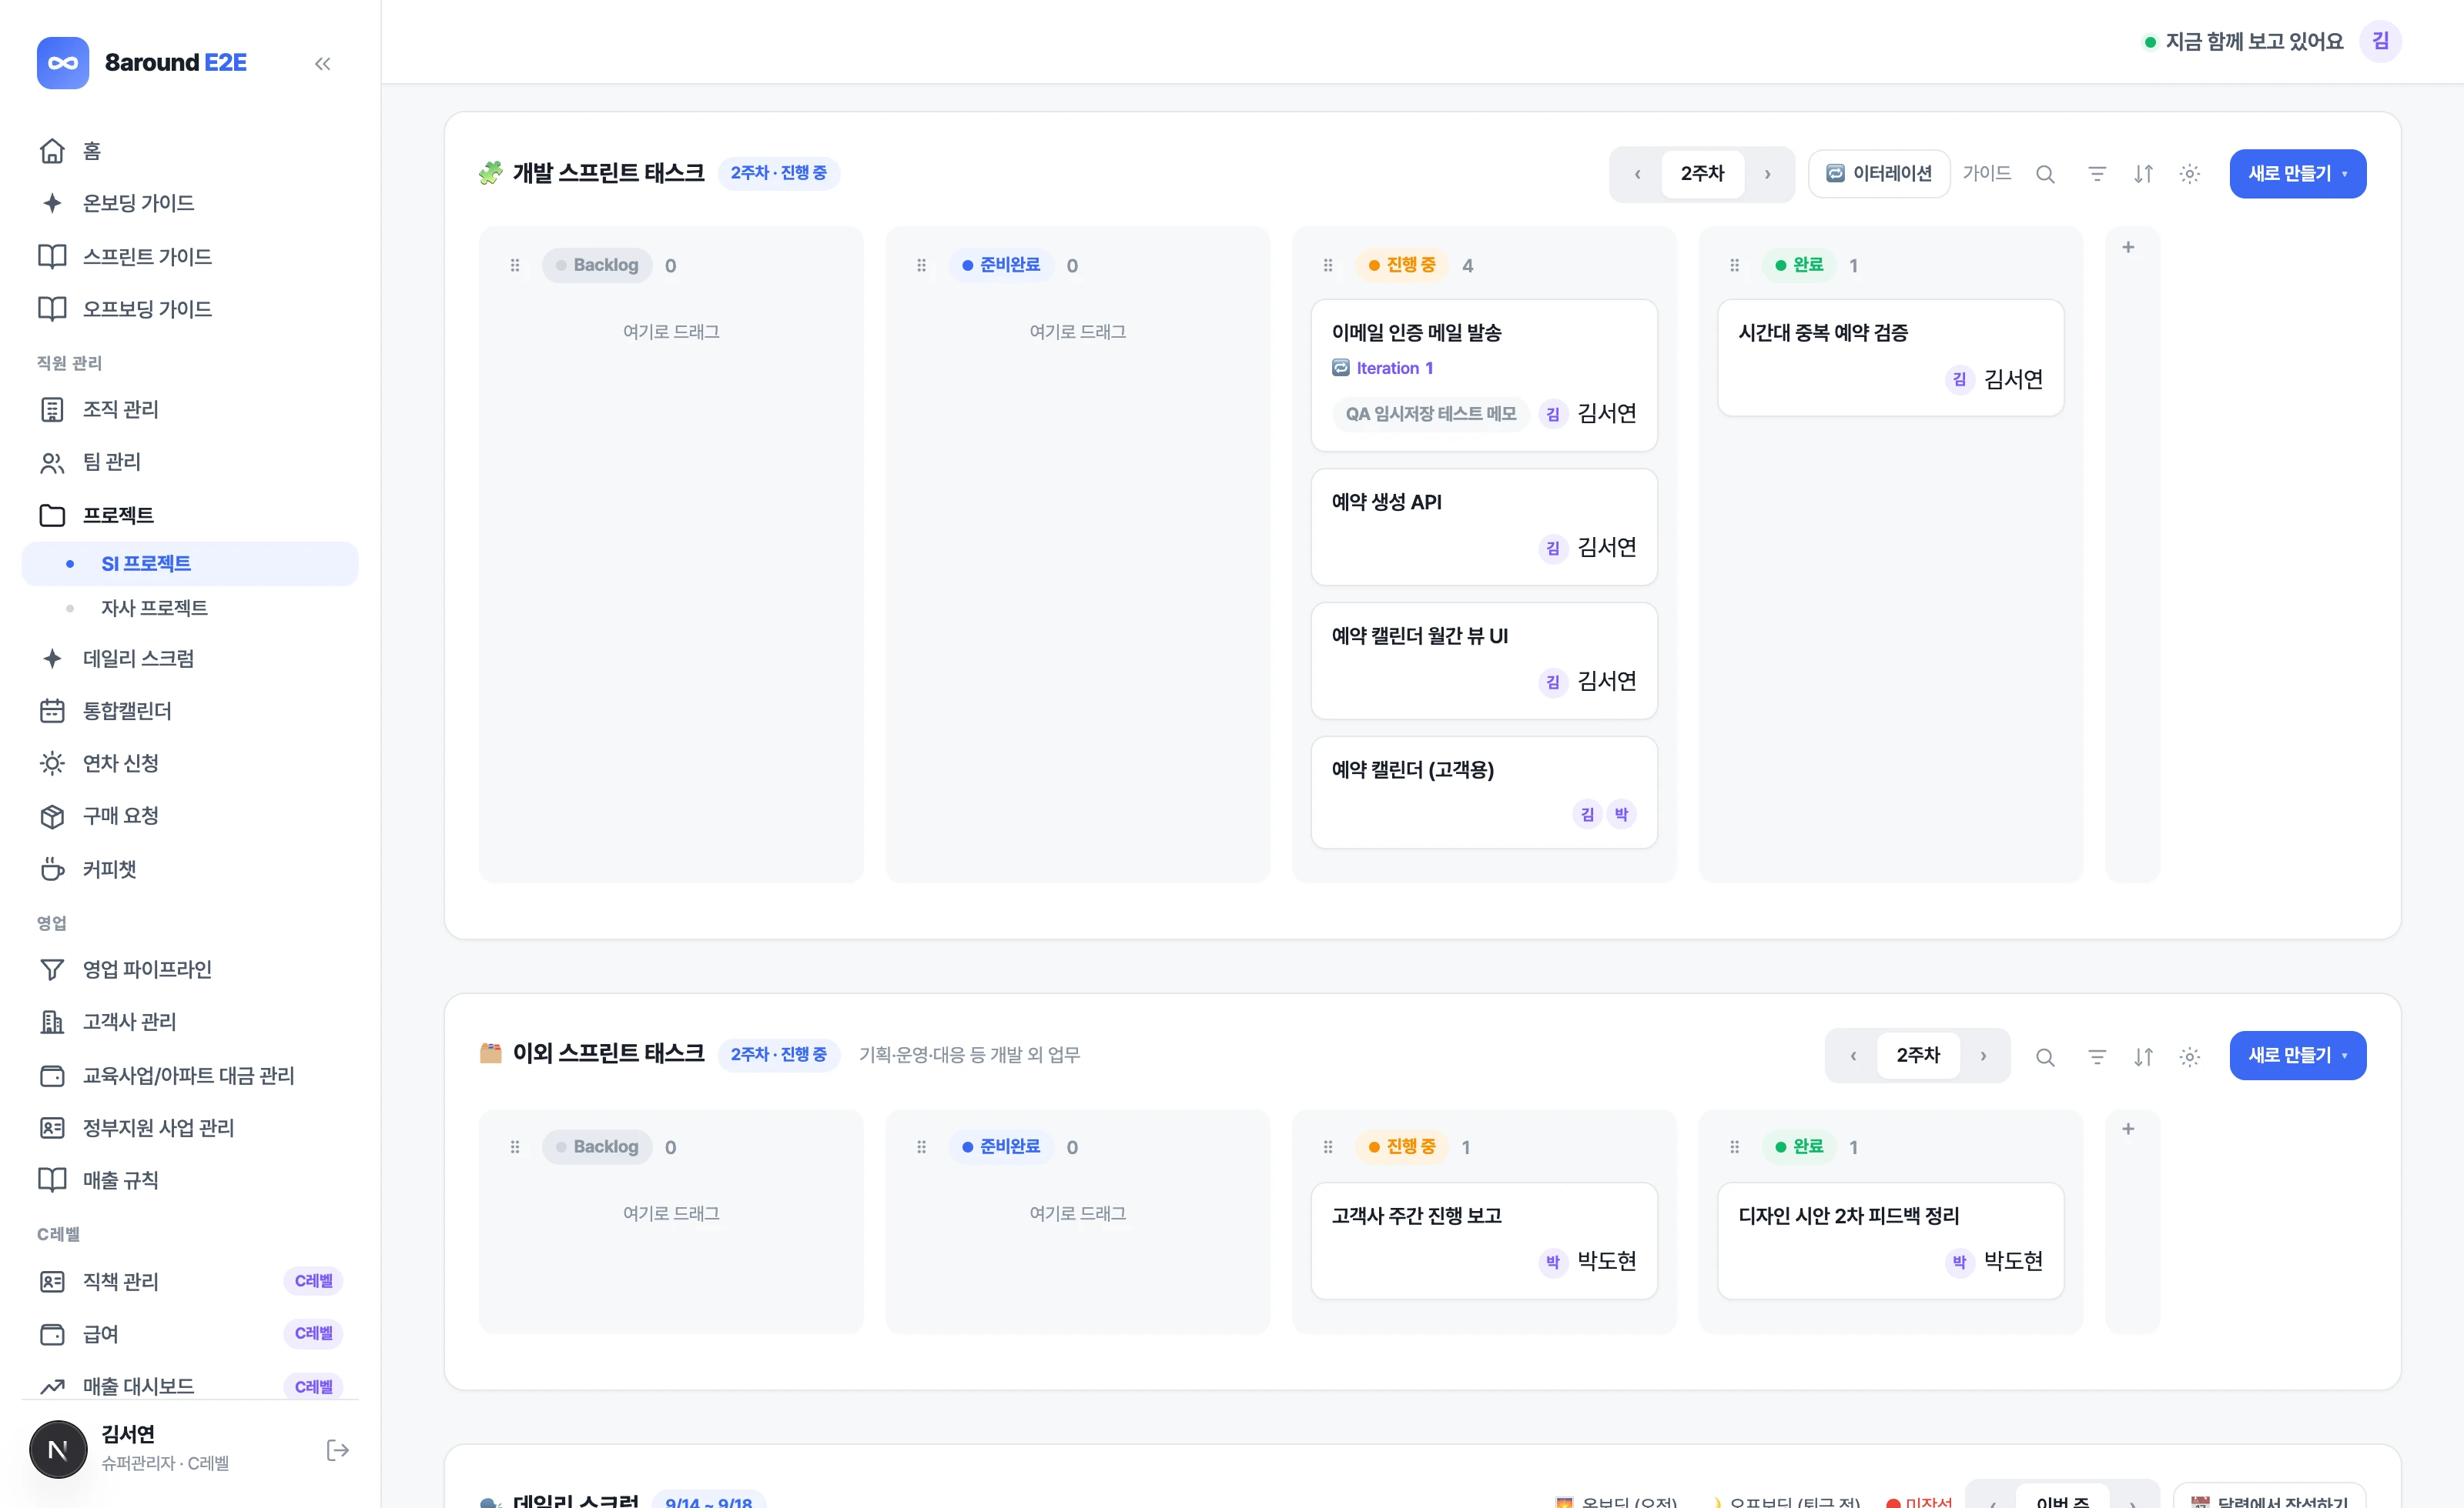
Task: Open the 예약 생성 API card
Action: pos(1484,527)
